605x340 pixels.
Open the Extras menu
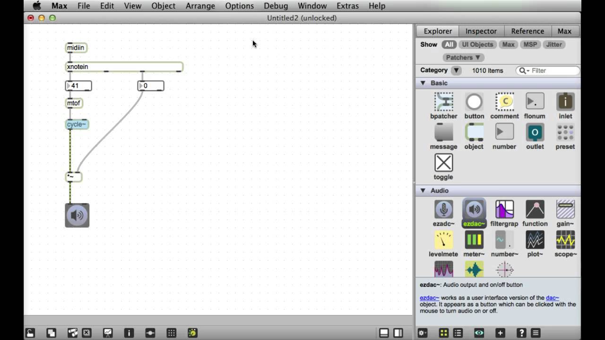[347, 6]
